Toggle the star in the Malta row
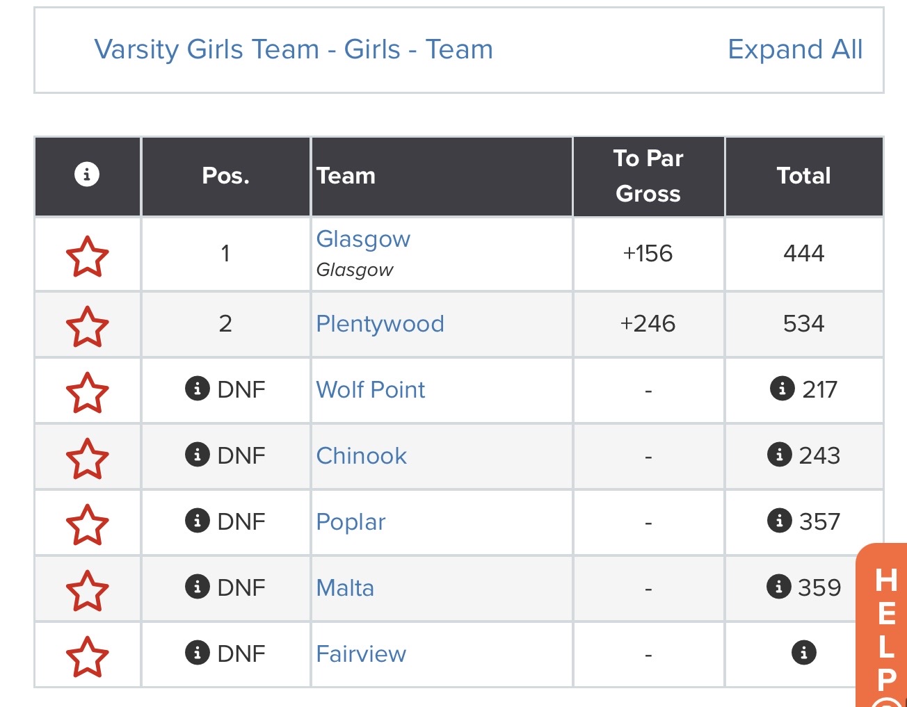This screenshot has width=907, height=707. (x=88, y=591)
